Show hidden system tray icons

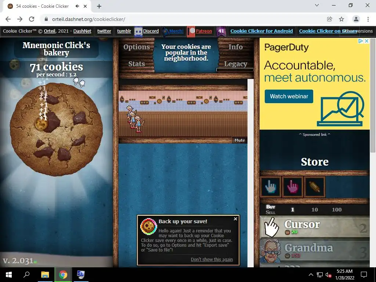(x=311, y=275)
